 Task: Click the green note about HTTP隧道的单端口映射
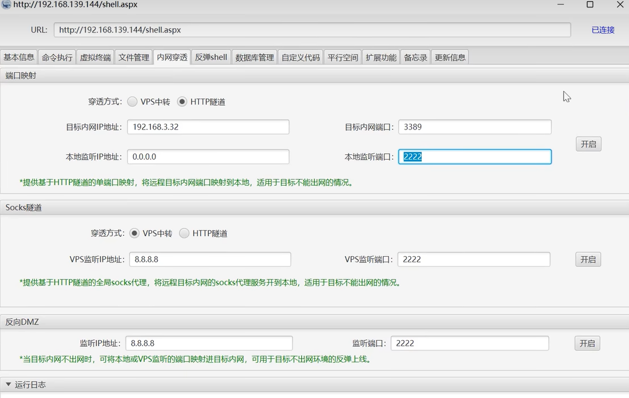[x=187, y=183]
